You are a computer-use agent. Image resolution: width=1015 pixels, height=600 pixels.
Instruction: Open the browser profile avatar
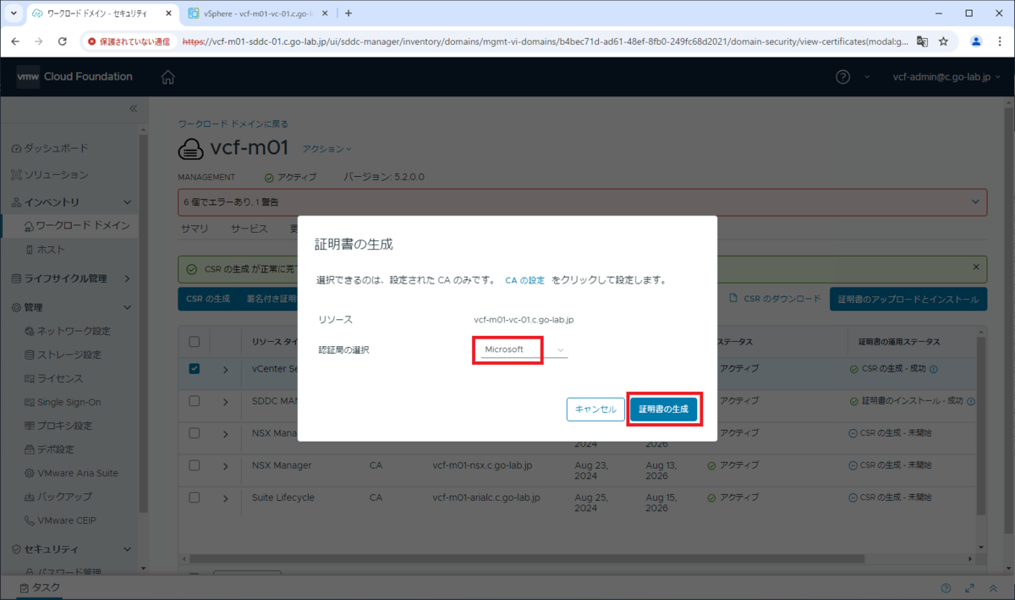976,41
